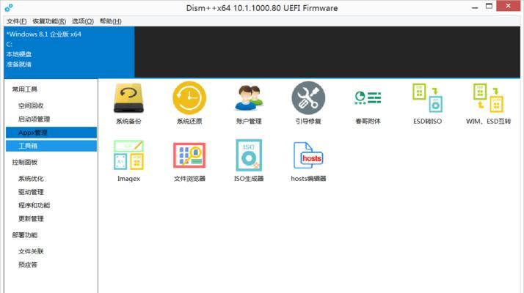
Task: Click the Dism++ app logo in title bar
Action: tap(9, 7)
